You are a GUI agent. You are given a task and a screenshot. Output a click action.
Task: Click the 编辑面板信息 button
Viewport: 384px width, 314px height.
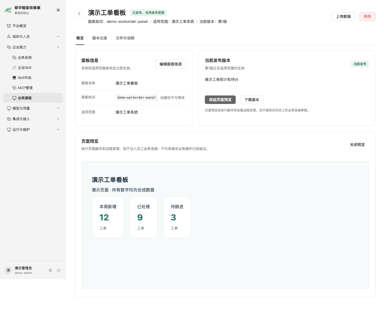[x=171, y=64]
